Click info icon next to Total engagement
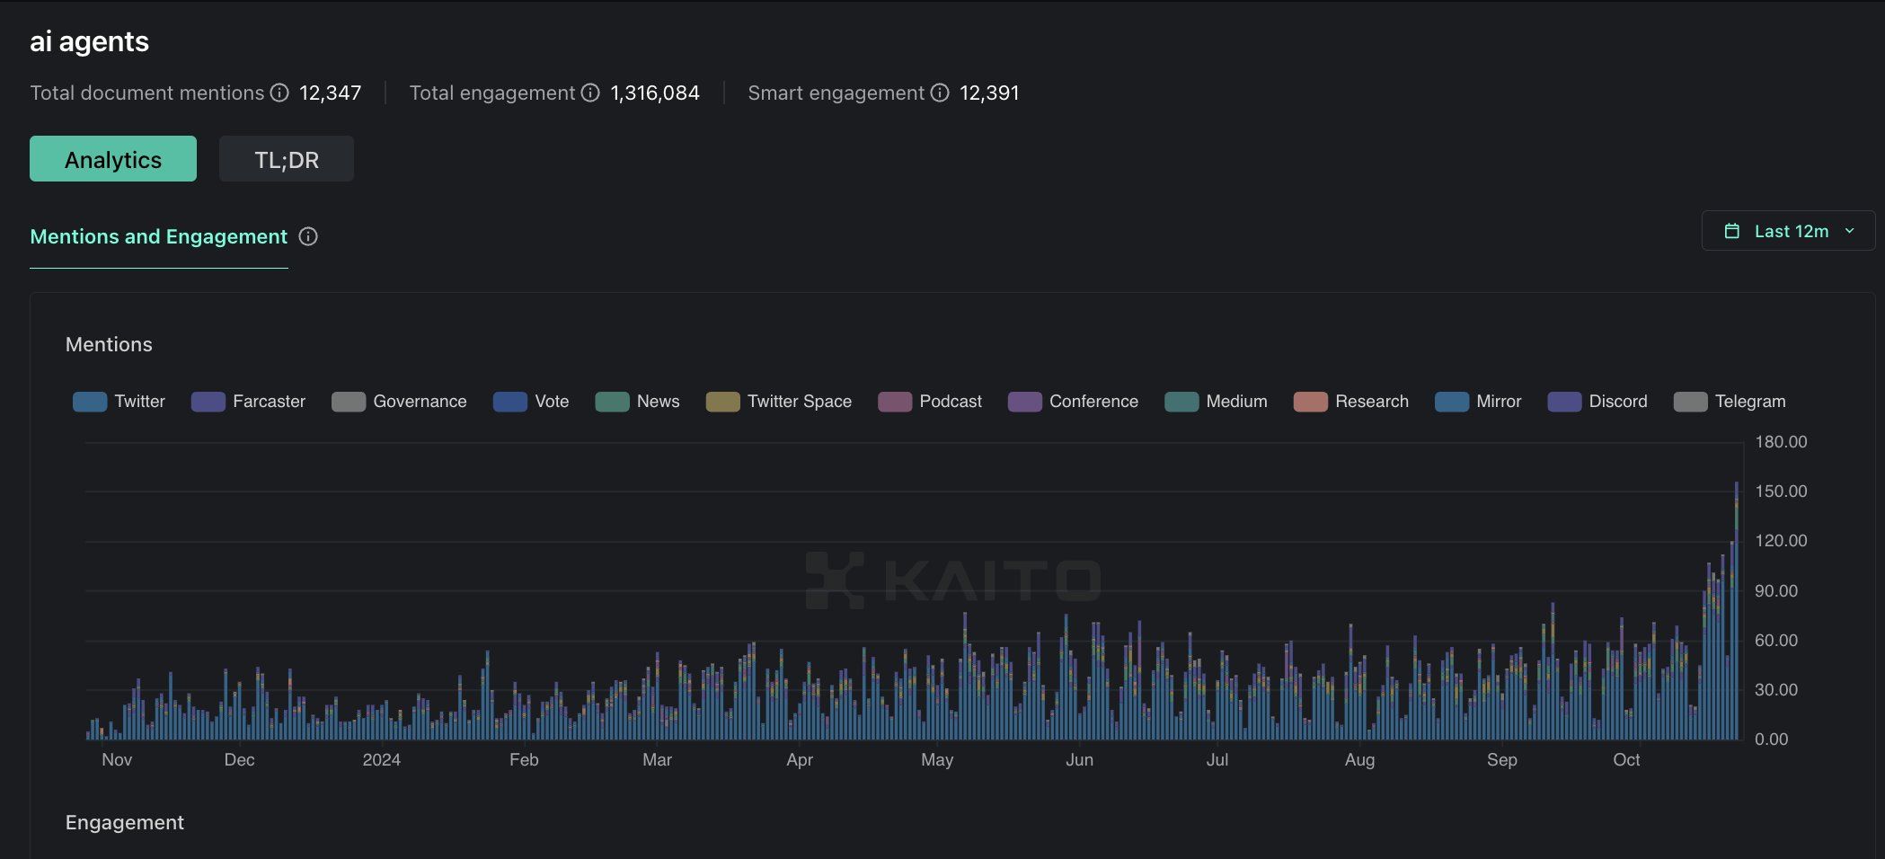This screenshot has width=1885, height=859. tap(590, 93)
